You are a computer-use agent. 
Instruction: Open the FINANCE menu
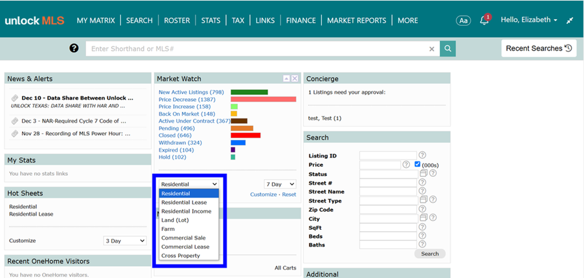[x=301, y=20]
